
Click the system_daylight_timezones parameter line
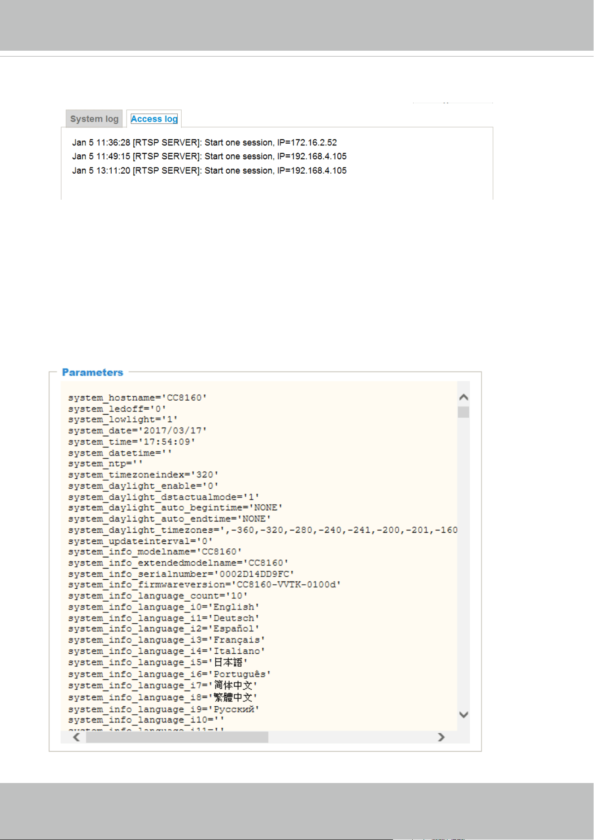click(x=263, y=530)
